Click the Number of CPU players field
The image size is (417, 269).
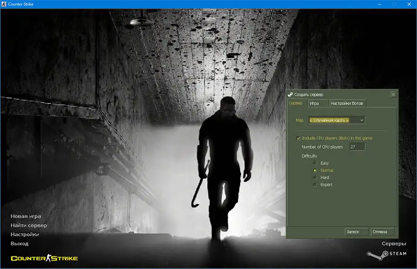357,147
